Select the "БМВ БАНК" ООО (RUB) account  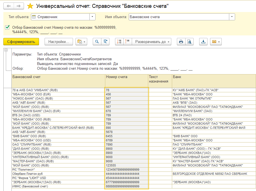[x=58, y=136]
